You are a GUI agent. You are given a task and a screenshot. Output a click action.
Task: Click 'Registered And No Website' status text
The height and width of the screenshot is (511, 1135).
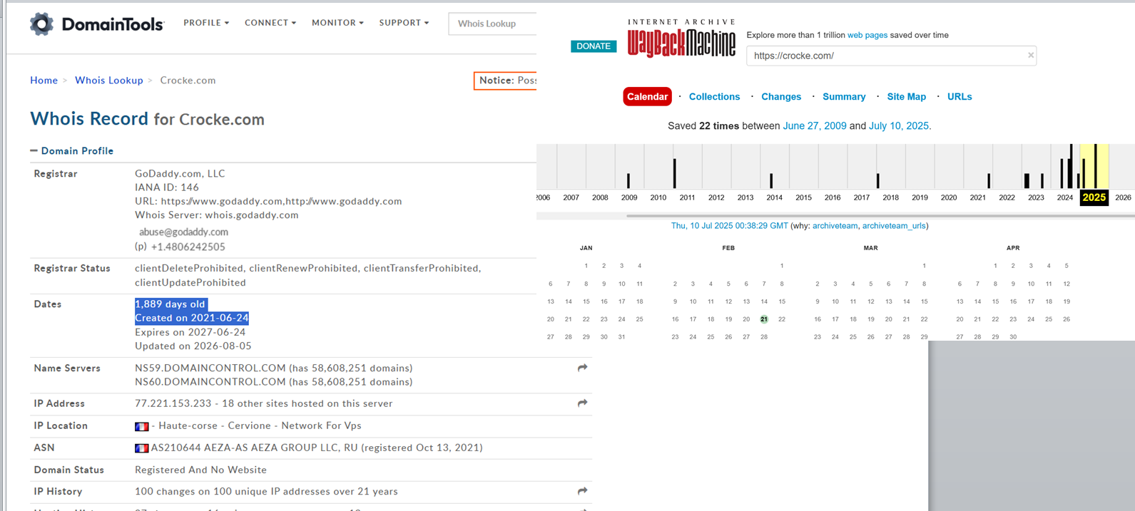tap(201, 470)
